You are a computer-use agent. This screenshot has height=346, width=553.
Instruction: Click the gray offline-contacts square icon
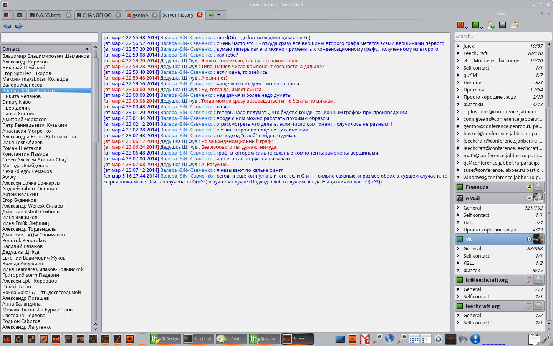click(x=503, y=25)
